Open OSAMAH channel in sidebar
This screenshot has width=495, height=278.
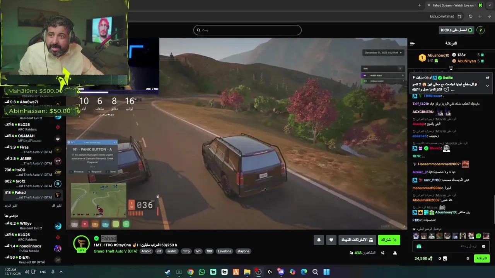pyautogui.click(x=32, y=138)
